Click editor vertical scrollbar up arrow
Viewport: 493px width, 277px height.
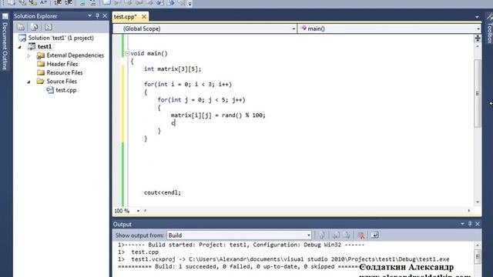(478, 46)
